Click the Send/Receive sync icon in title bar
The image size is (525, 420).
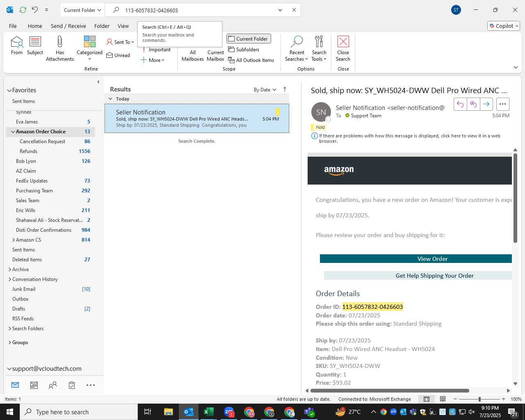tap(23, 10)
